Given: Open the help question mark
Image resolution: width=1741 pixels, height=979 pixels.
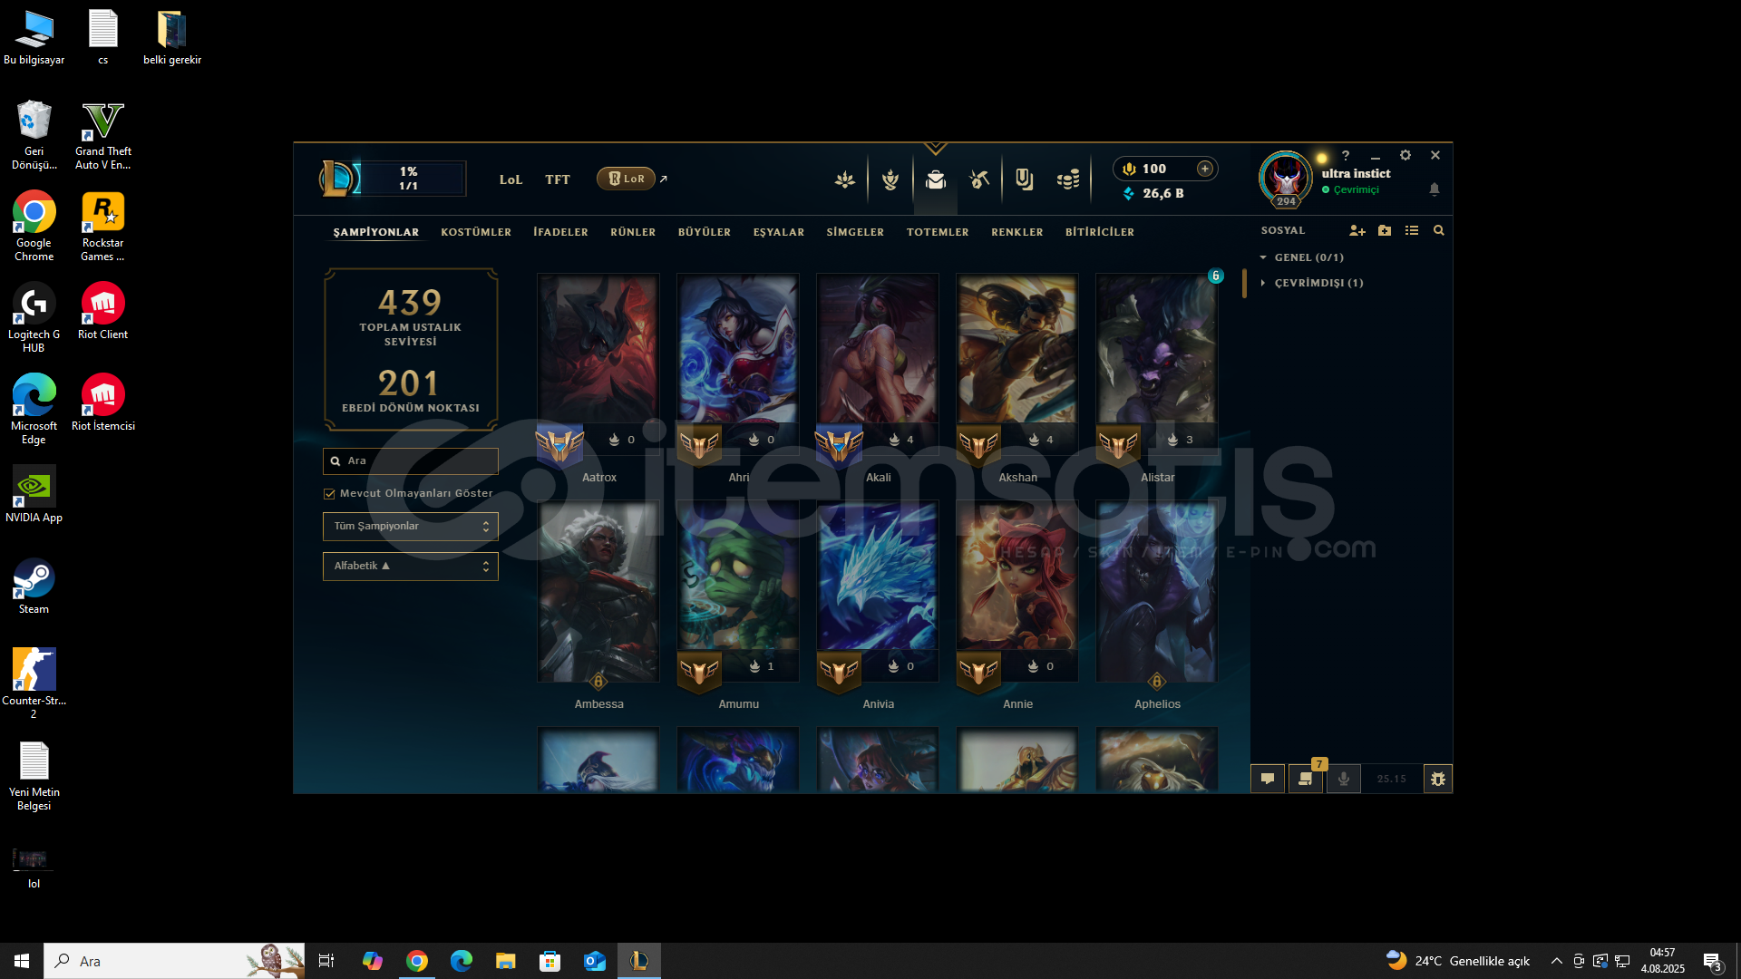Looking at the screenshot, I should pyautogui.click(x=1346, y=155).
